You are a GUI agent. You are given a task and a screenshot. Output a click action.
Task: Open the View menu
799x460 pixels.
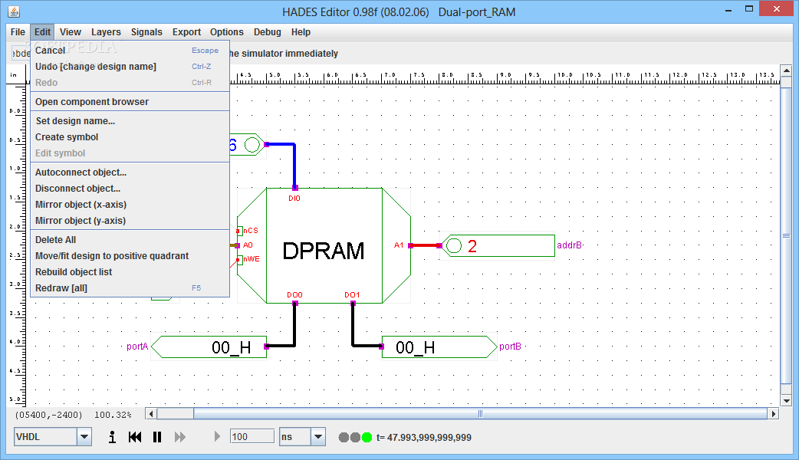pos(71,32)
